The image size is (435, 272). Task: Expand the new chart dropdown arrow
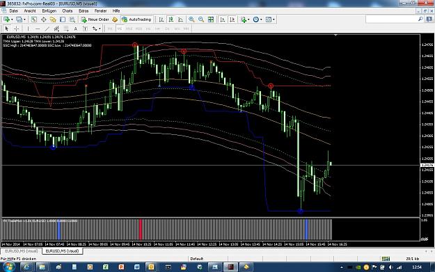coord(12,19)
